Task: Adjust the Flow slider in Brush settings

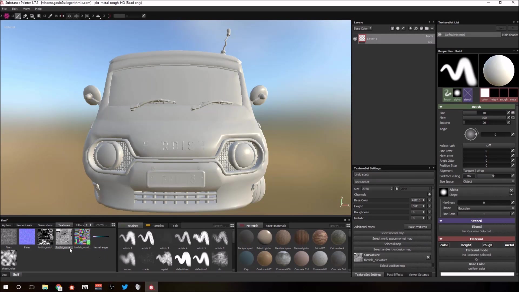Action: [484, 118]
